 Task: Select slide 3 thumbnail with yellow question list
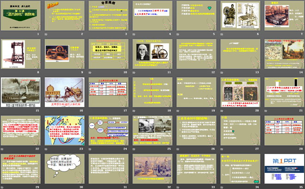tap(109, 16)
